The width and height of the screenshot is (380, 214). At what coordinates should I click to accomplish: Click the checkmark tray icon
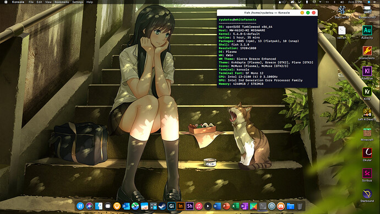[300, 2]
